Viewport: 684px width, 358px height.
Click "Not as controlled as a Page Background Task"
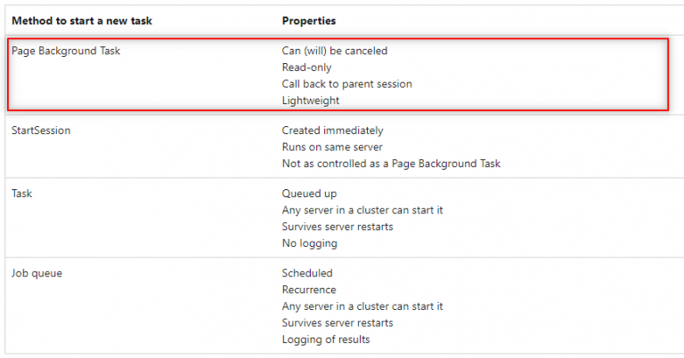pyautogui.click(x=391, y=163)
